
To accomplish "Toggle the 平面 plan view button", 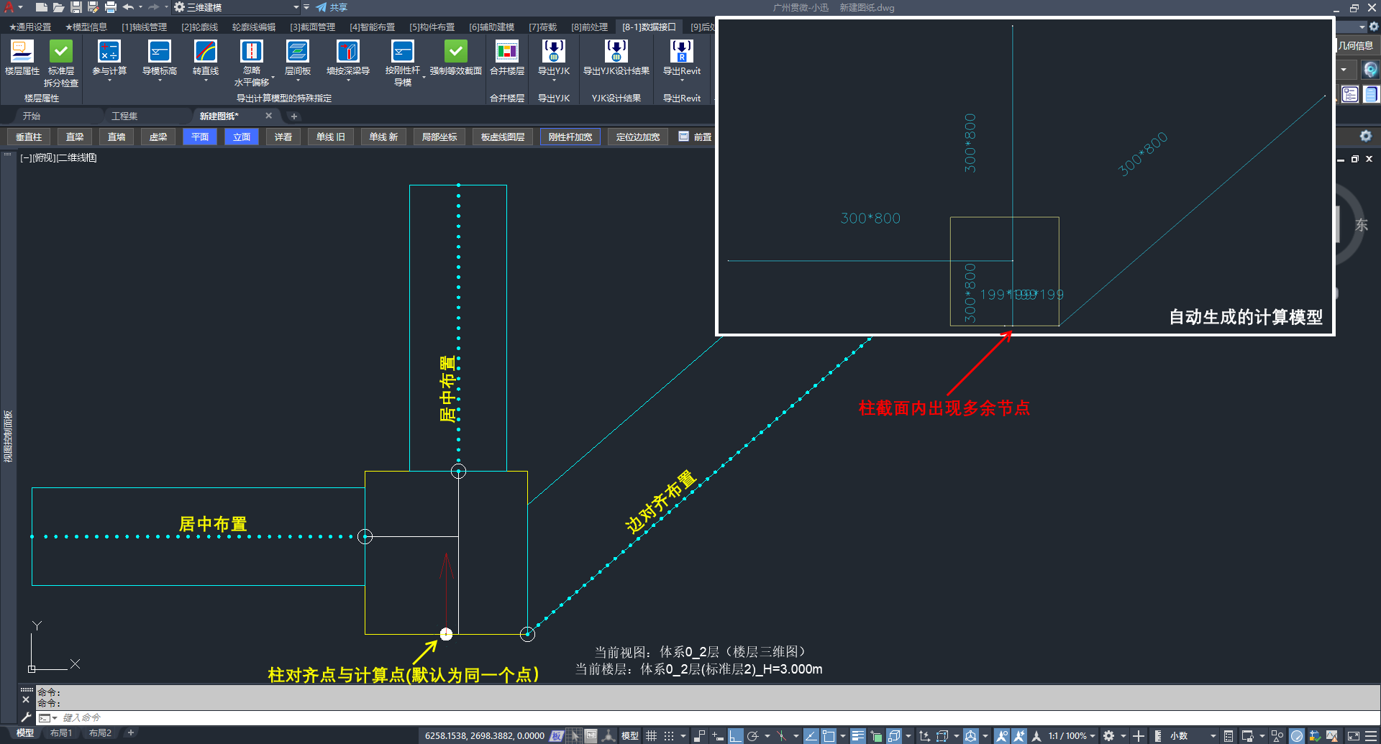I will pyautogui.click(x=200, y=137).
